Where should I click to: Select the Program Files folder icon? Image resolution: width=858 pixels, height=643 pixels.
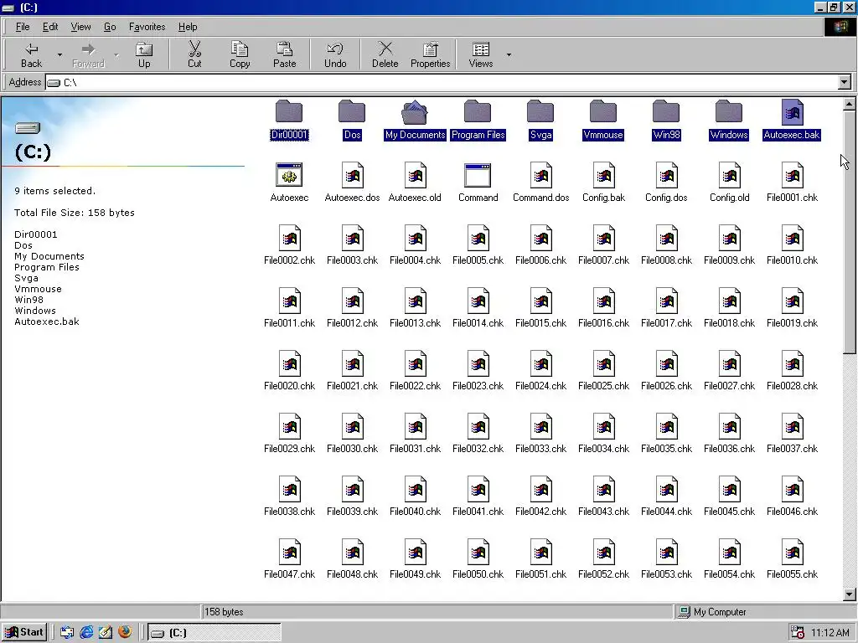coord(478,112)
